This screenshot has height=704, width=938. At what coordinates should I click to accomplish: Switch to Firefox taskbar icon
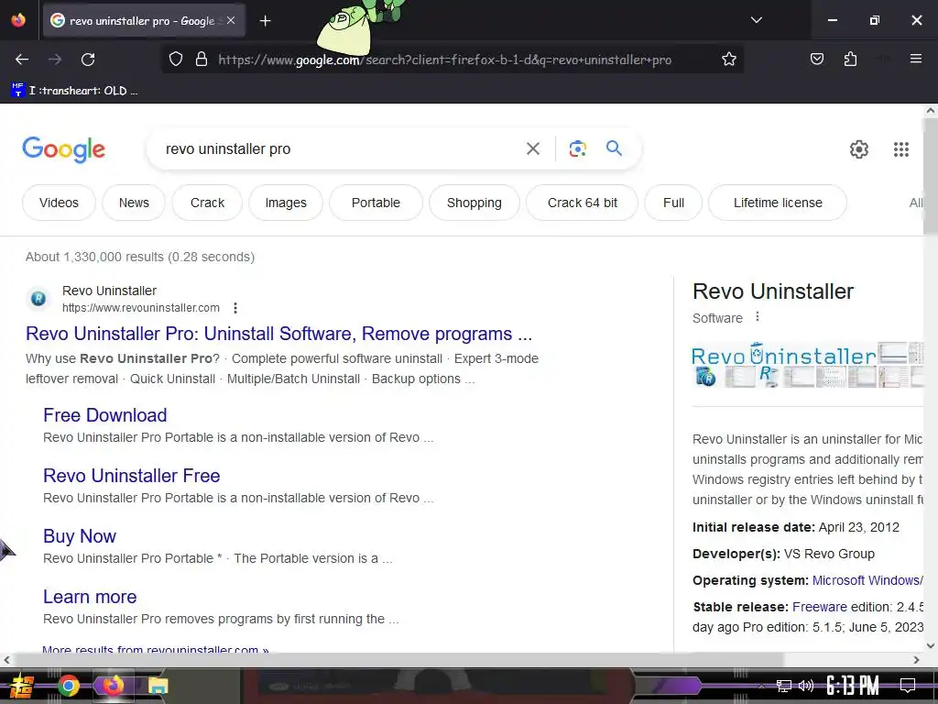pyautogui.click(x=113, y=686)
